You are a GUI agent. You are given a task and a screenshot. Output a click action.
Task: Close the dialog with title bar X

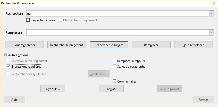pyautogui.click(x=213, y=3)
